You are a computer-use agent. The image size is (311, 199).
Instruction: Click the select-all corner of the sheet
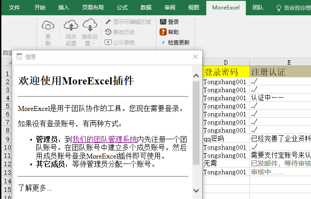(x=7, y=62)
